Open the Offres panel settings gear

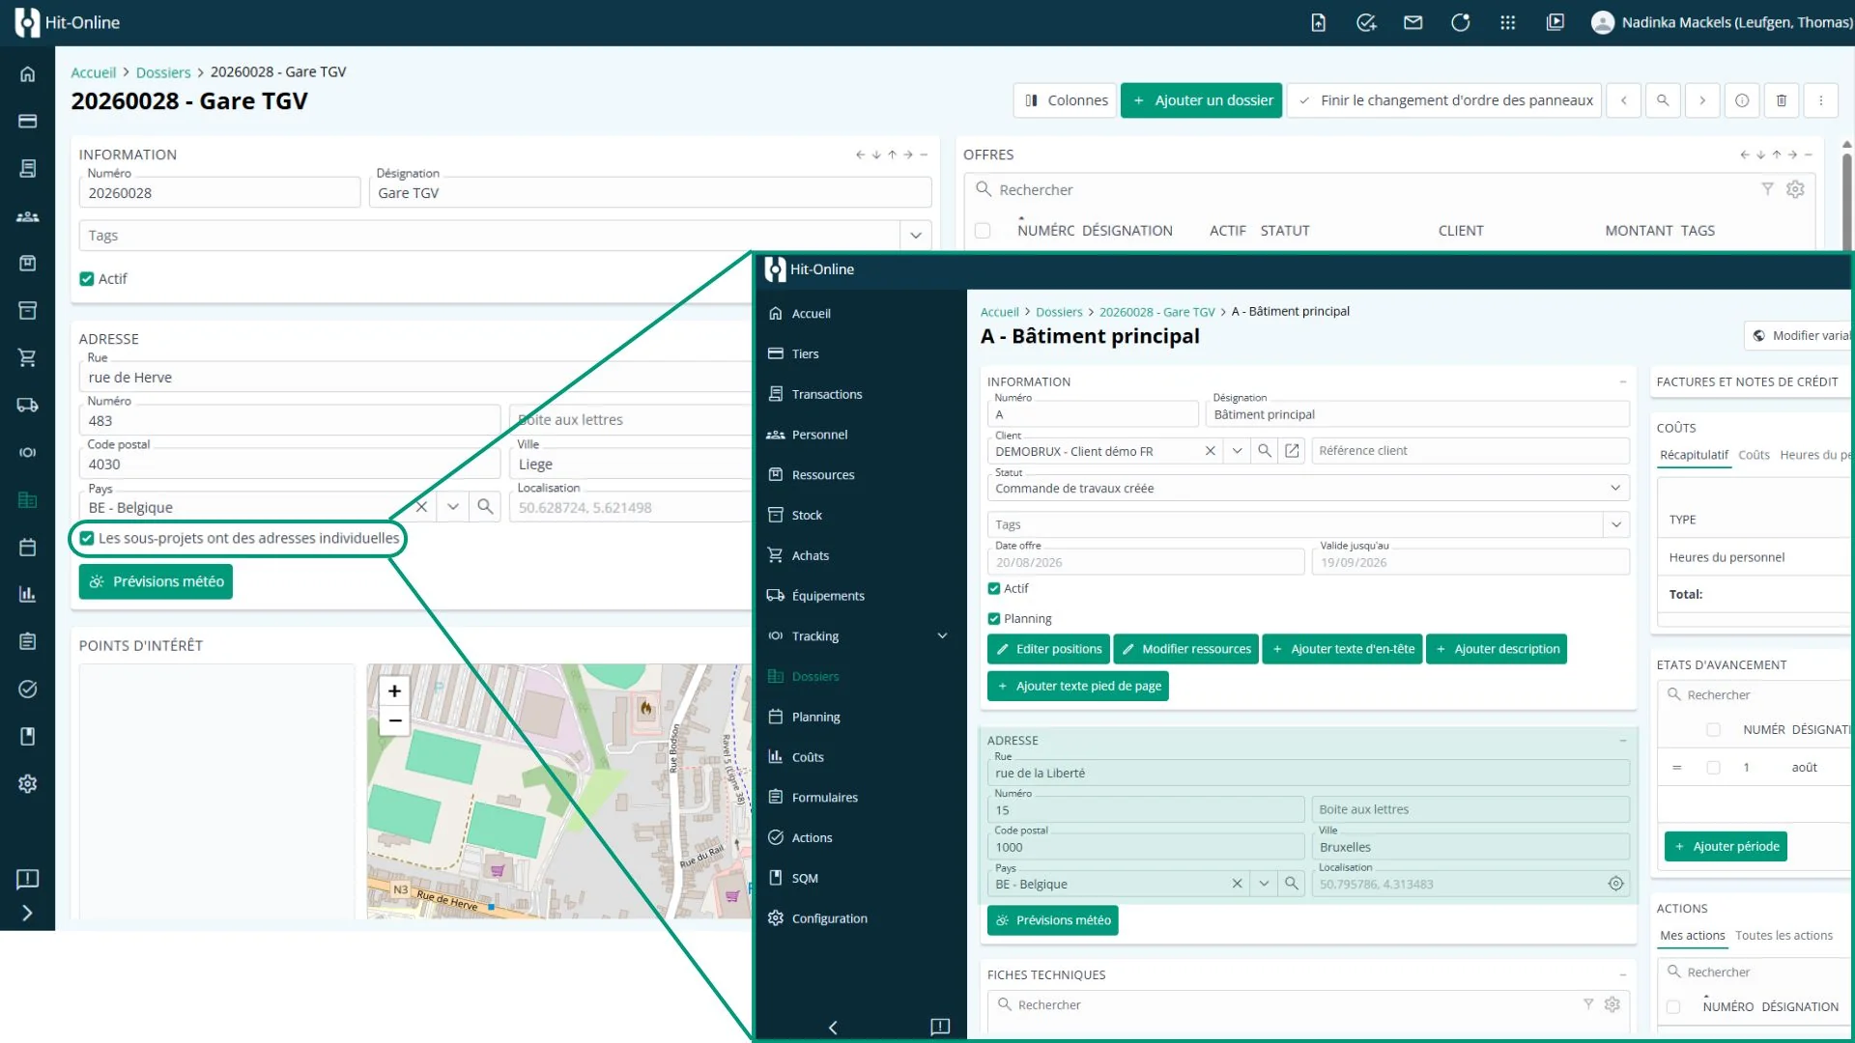click(1795, 189)
